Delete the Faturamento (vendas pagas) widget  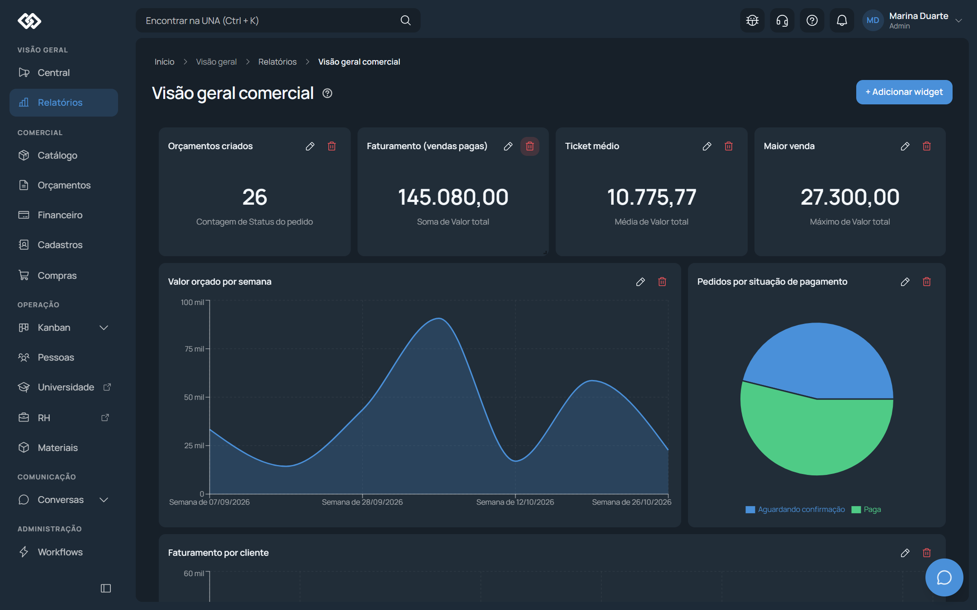pos(530,146)
